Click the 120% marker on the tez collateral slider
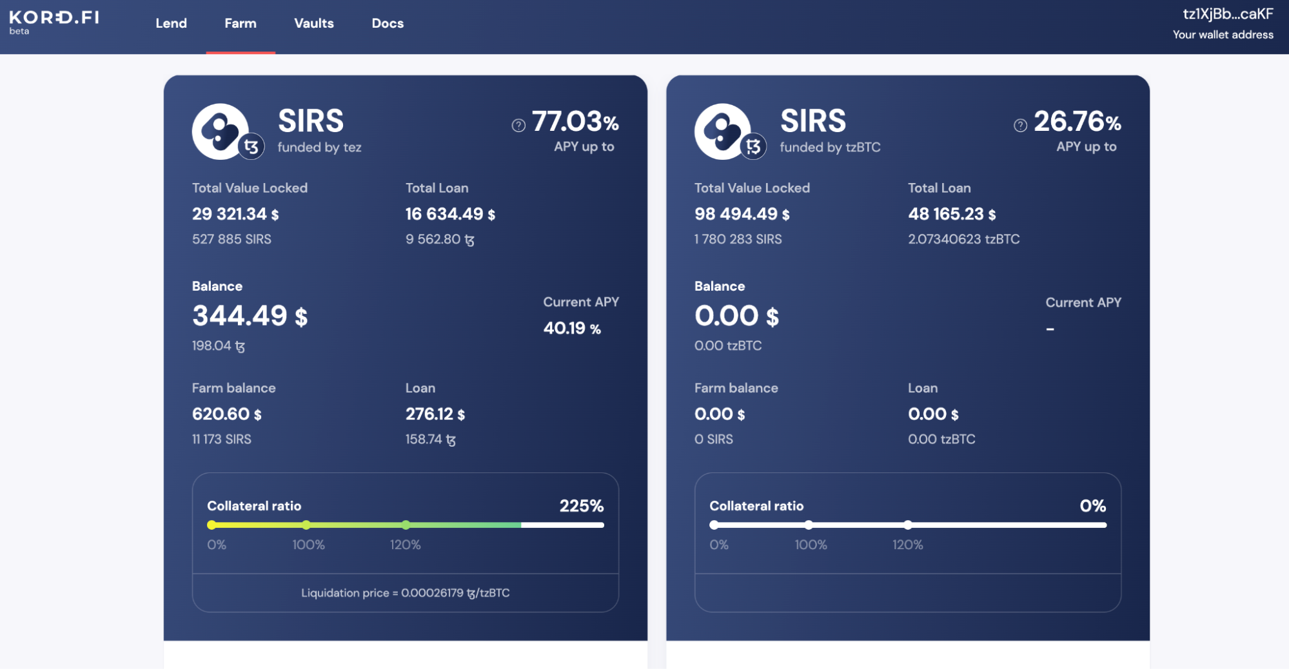This screenshot has height=669, width=1289. pos(406,525)
